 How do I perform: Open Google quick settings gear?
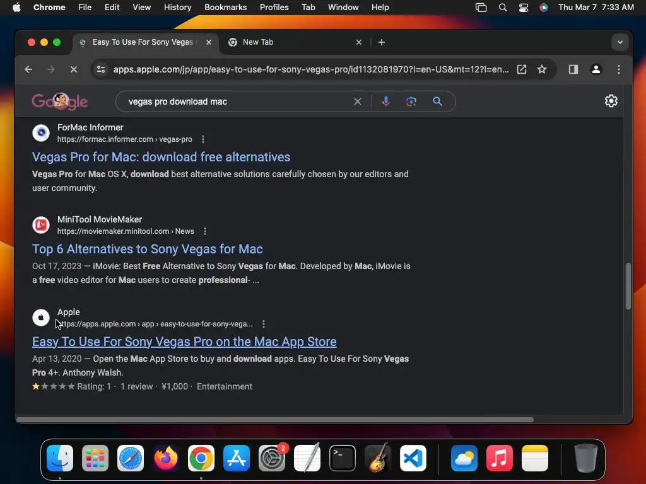click(x=611, y=101)
